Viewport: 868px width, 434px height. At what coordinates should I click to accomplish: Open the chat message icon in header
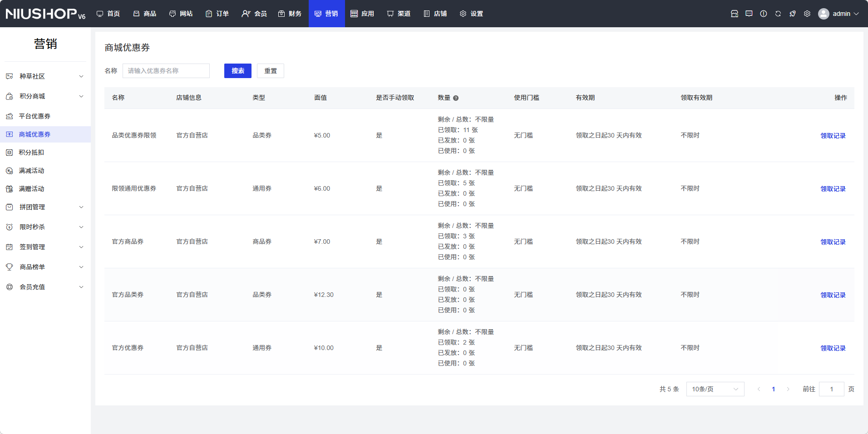tap(749, 14)
